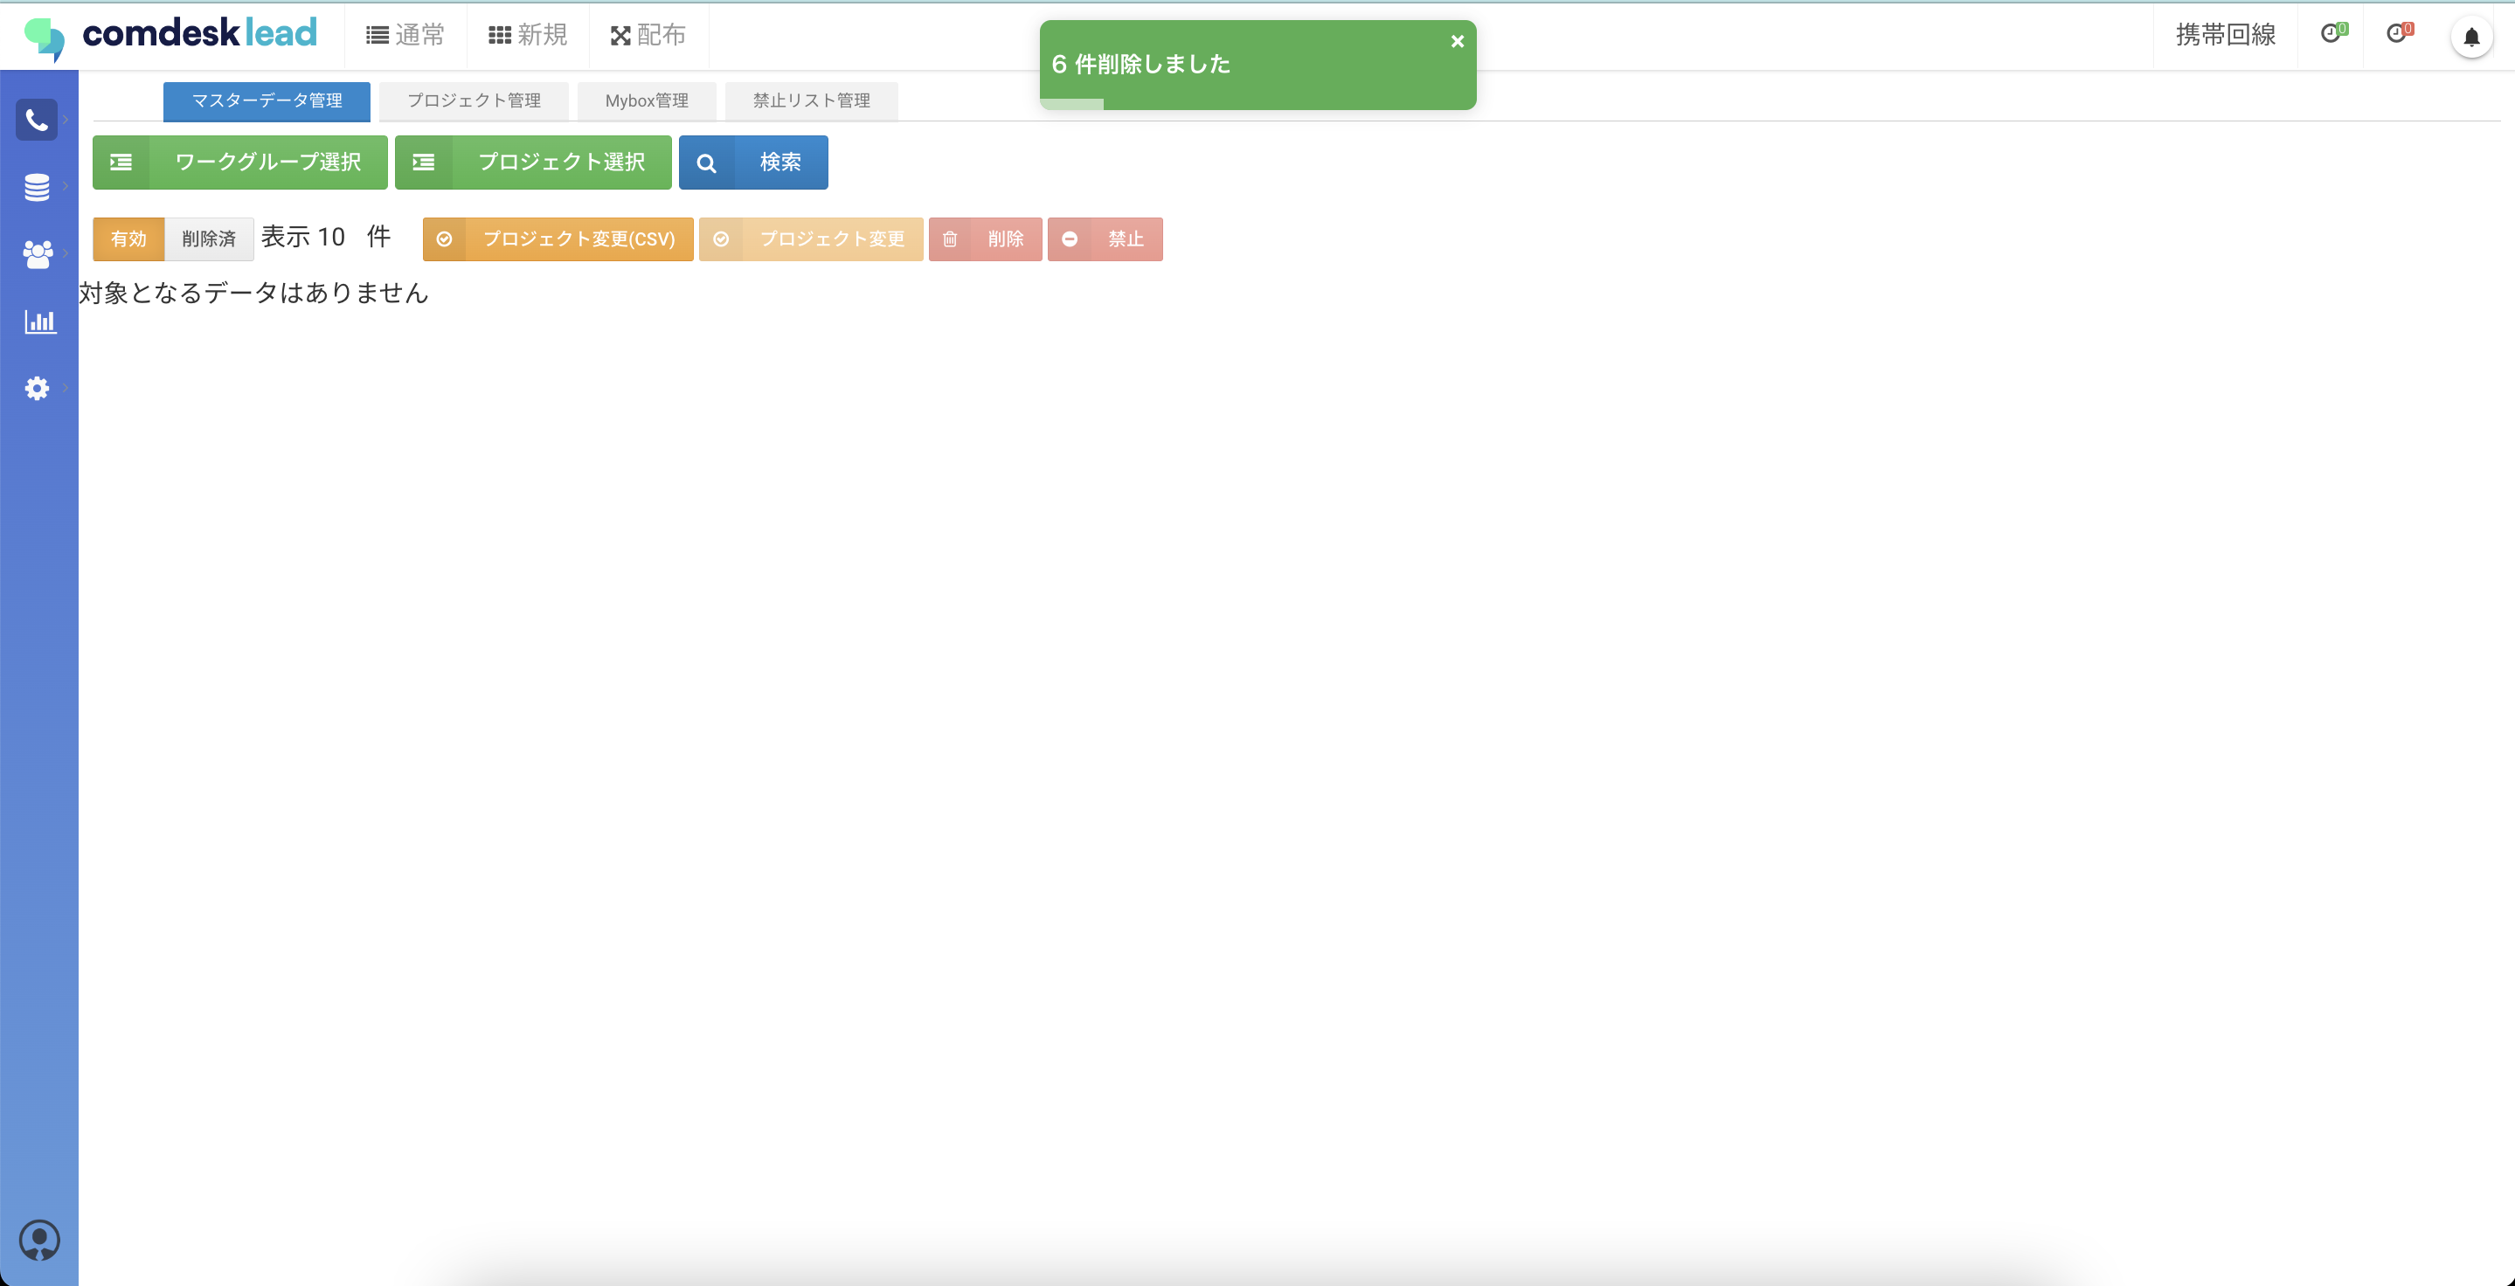Image resolution: width=2515 pixels, height=1286 pixels.
Task: Switch to プロジェクト管理 tab
Action: [474, 100]
